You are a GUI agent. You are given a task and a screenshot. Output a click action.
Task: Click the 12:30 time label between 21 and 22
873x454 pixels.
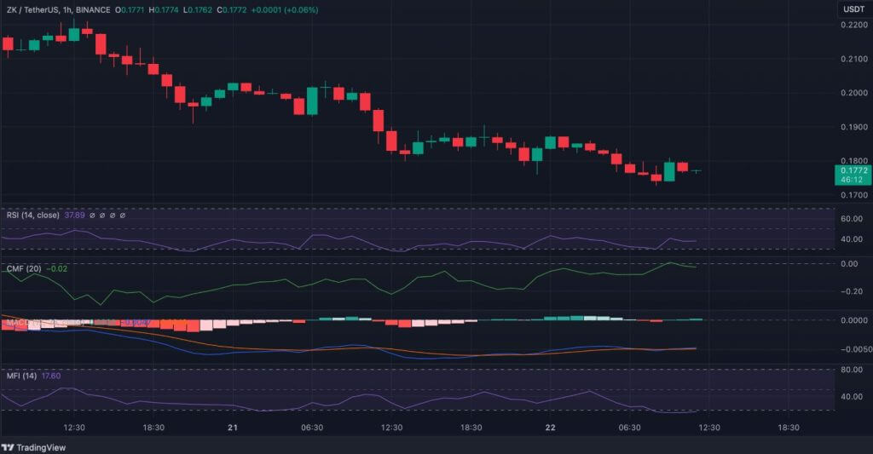point(391,428)
